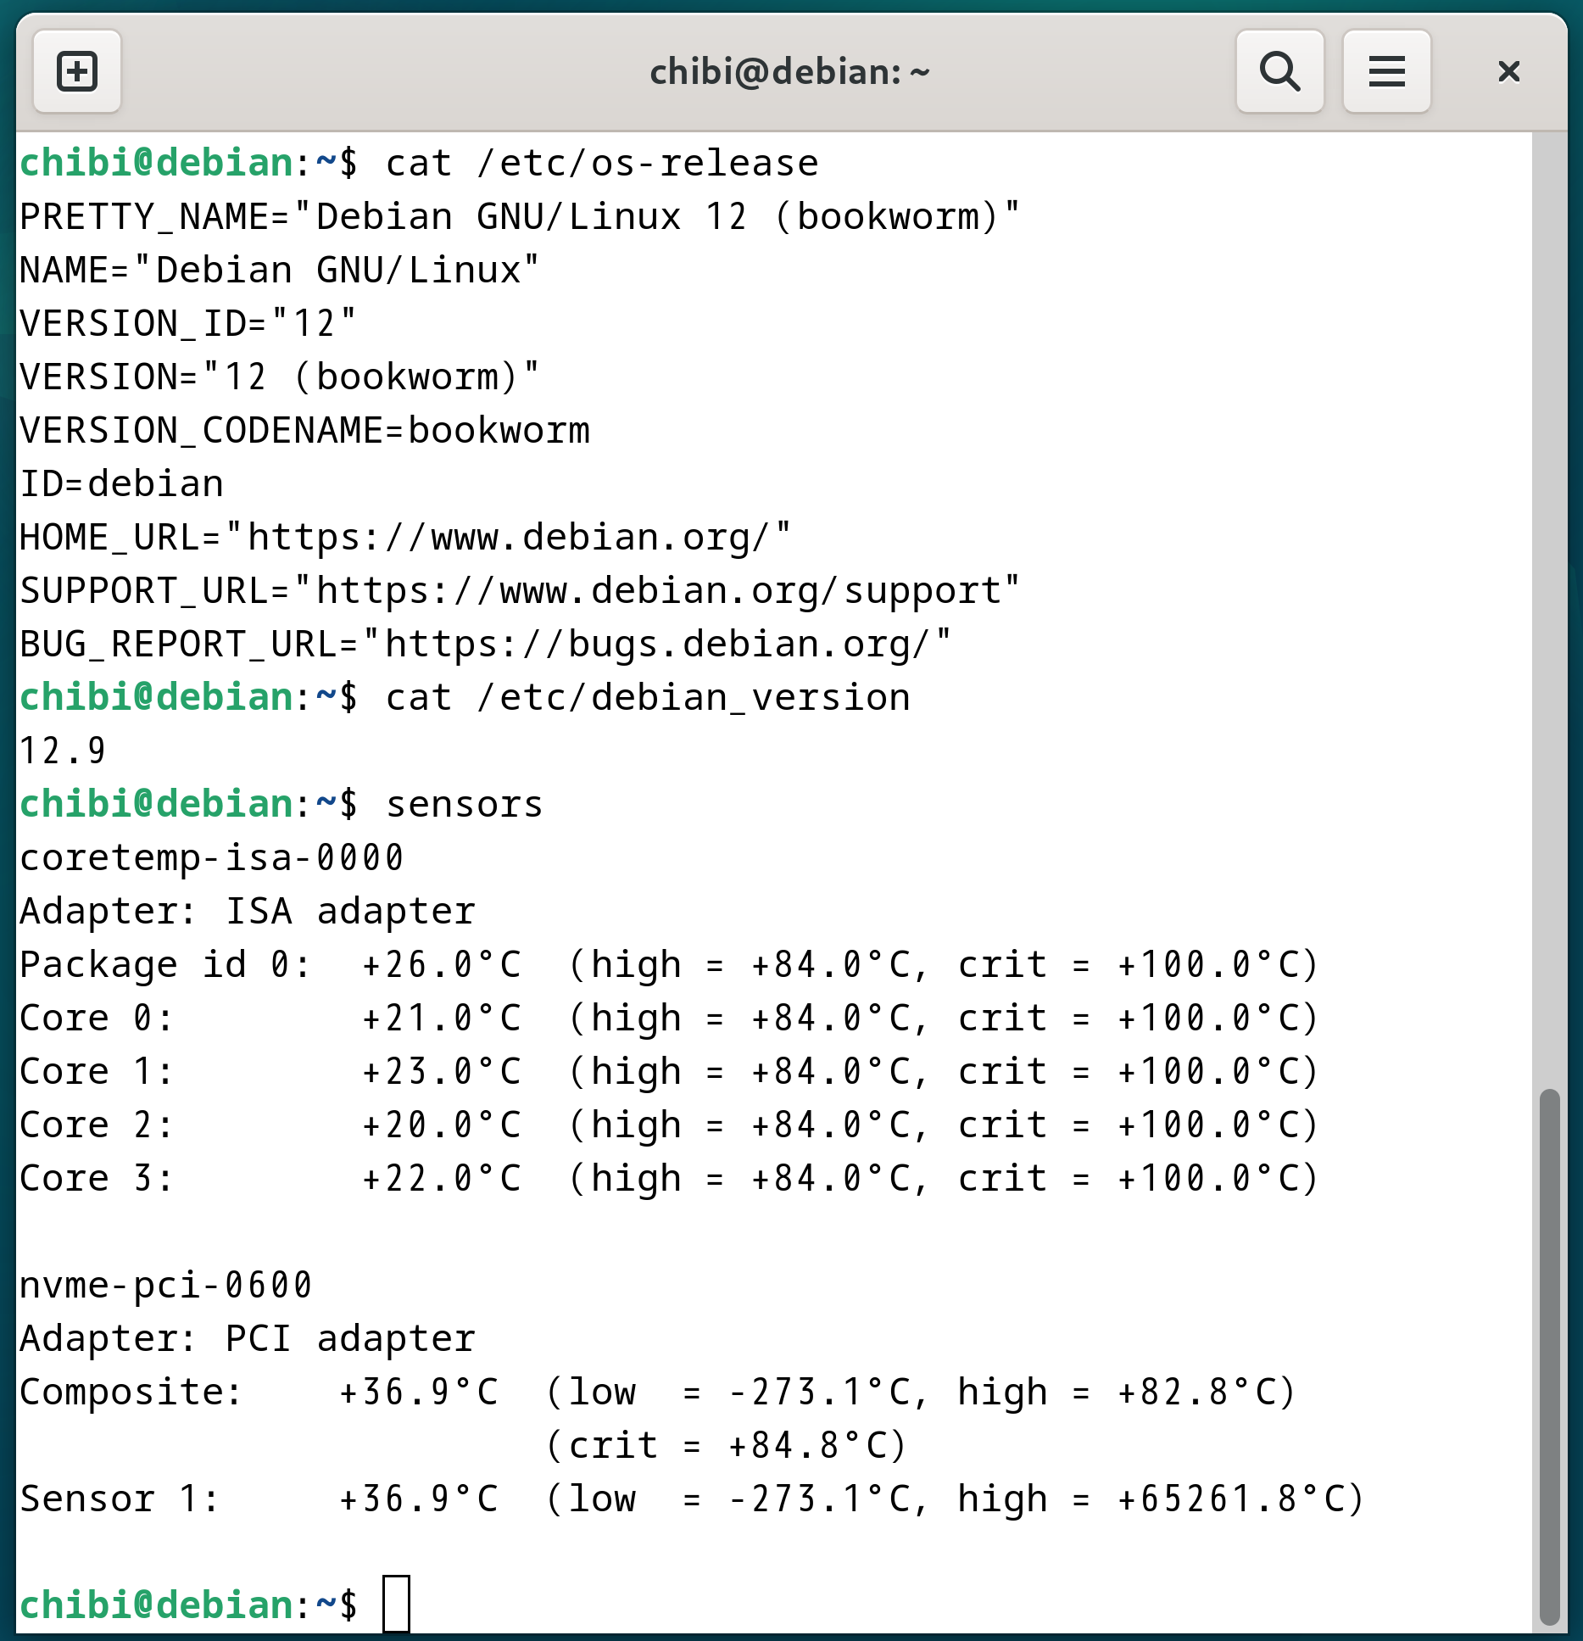Close the terminal window
This screenshot has height=1641, width=1583.
click(1508, 71)
